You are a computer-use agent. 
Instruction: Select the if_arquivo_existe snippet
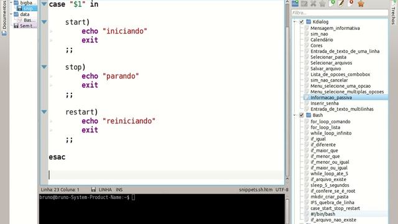point(328,180)
